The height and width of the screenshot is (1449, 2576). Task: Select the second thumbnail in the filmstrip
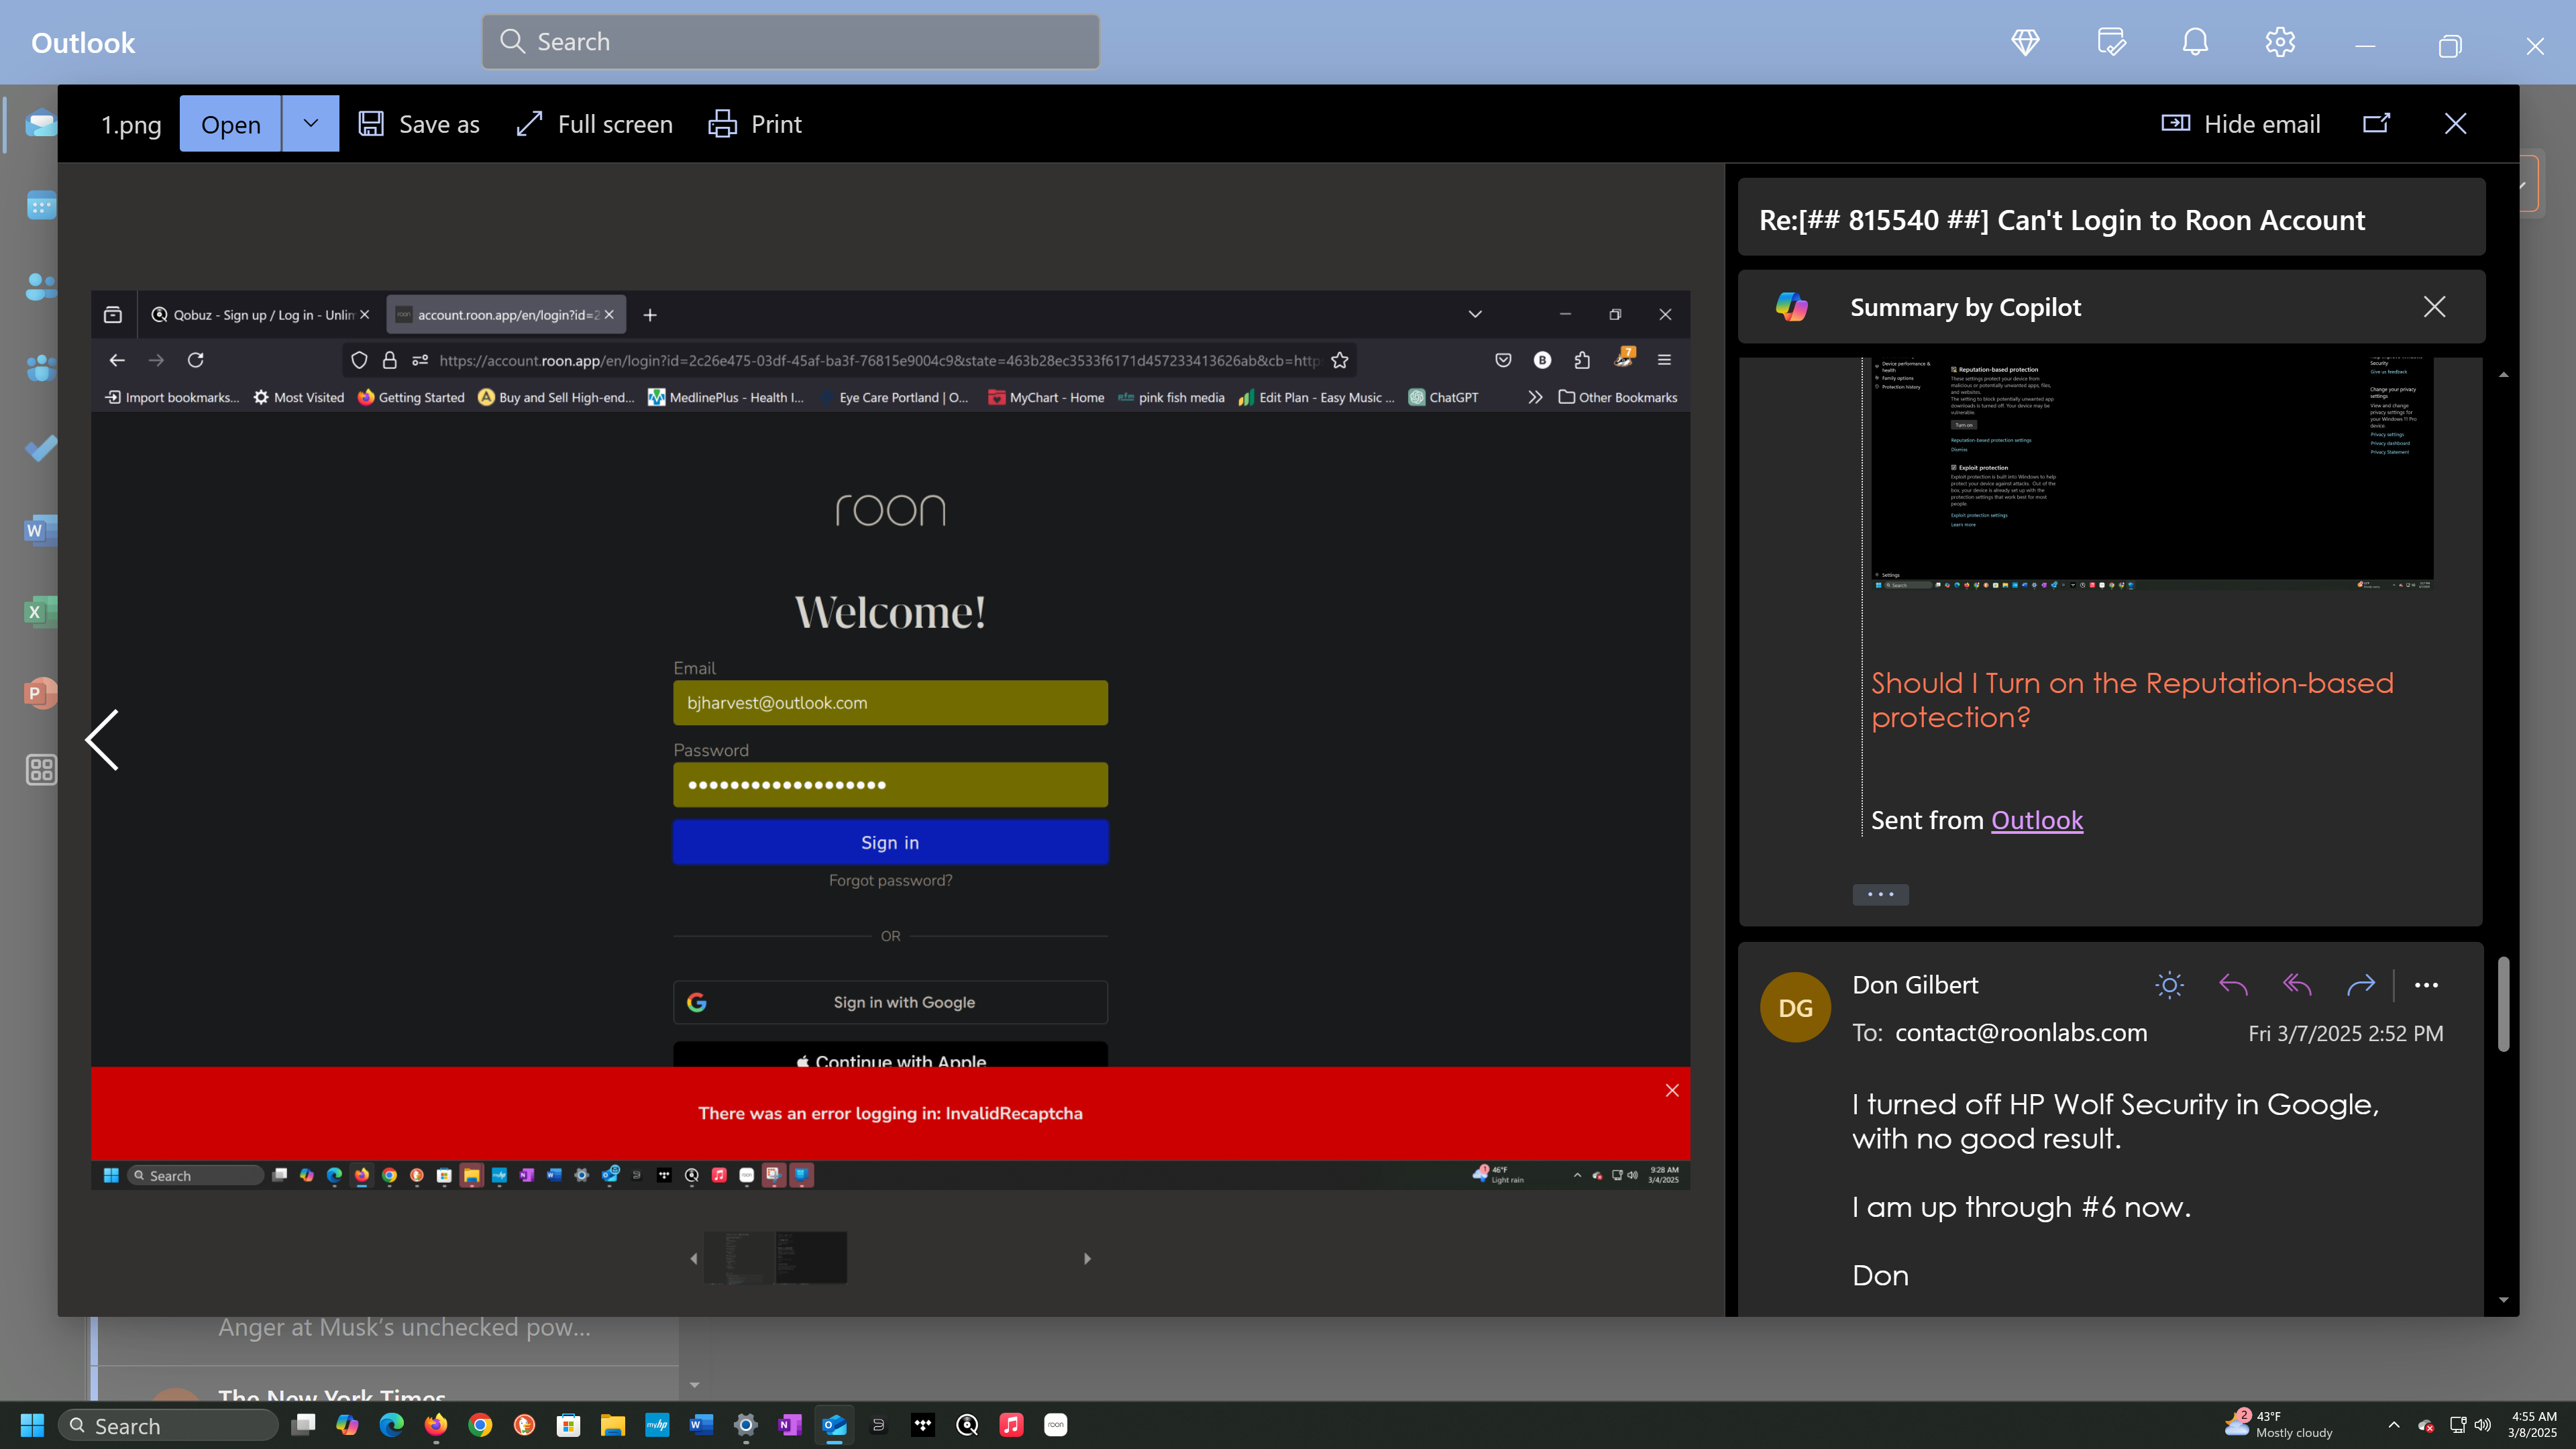pyautogui.click(x=811, y=1257)
